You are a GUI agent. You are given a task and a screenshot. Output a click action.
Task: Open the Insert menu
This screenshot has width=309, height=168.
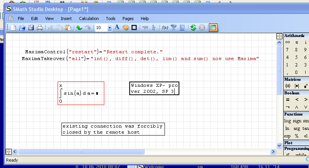coord(66,18)
